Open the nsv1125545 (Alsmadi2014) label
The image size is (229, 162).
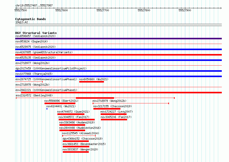[81, 133]
